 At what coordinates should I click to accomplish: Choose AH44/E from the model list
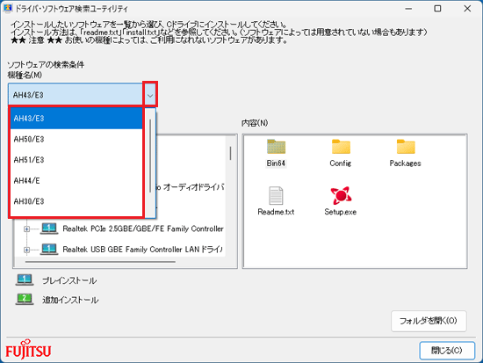pos(76,181)
